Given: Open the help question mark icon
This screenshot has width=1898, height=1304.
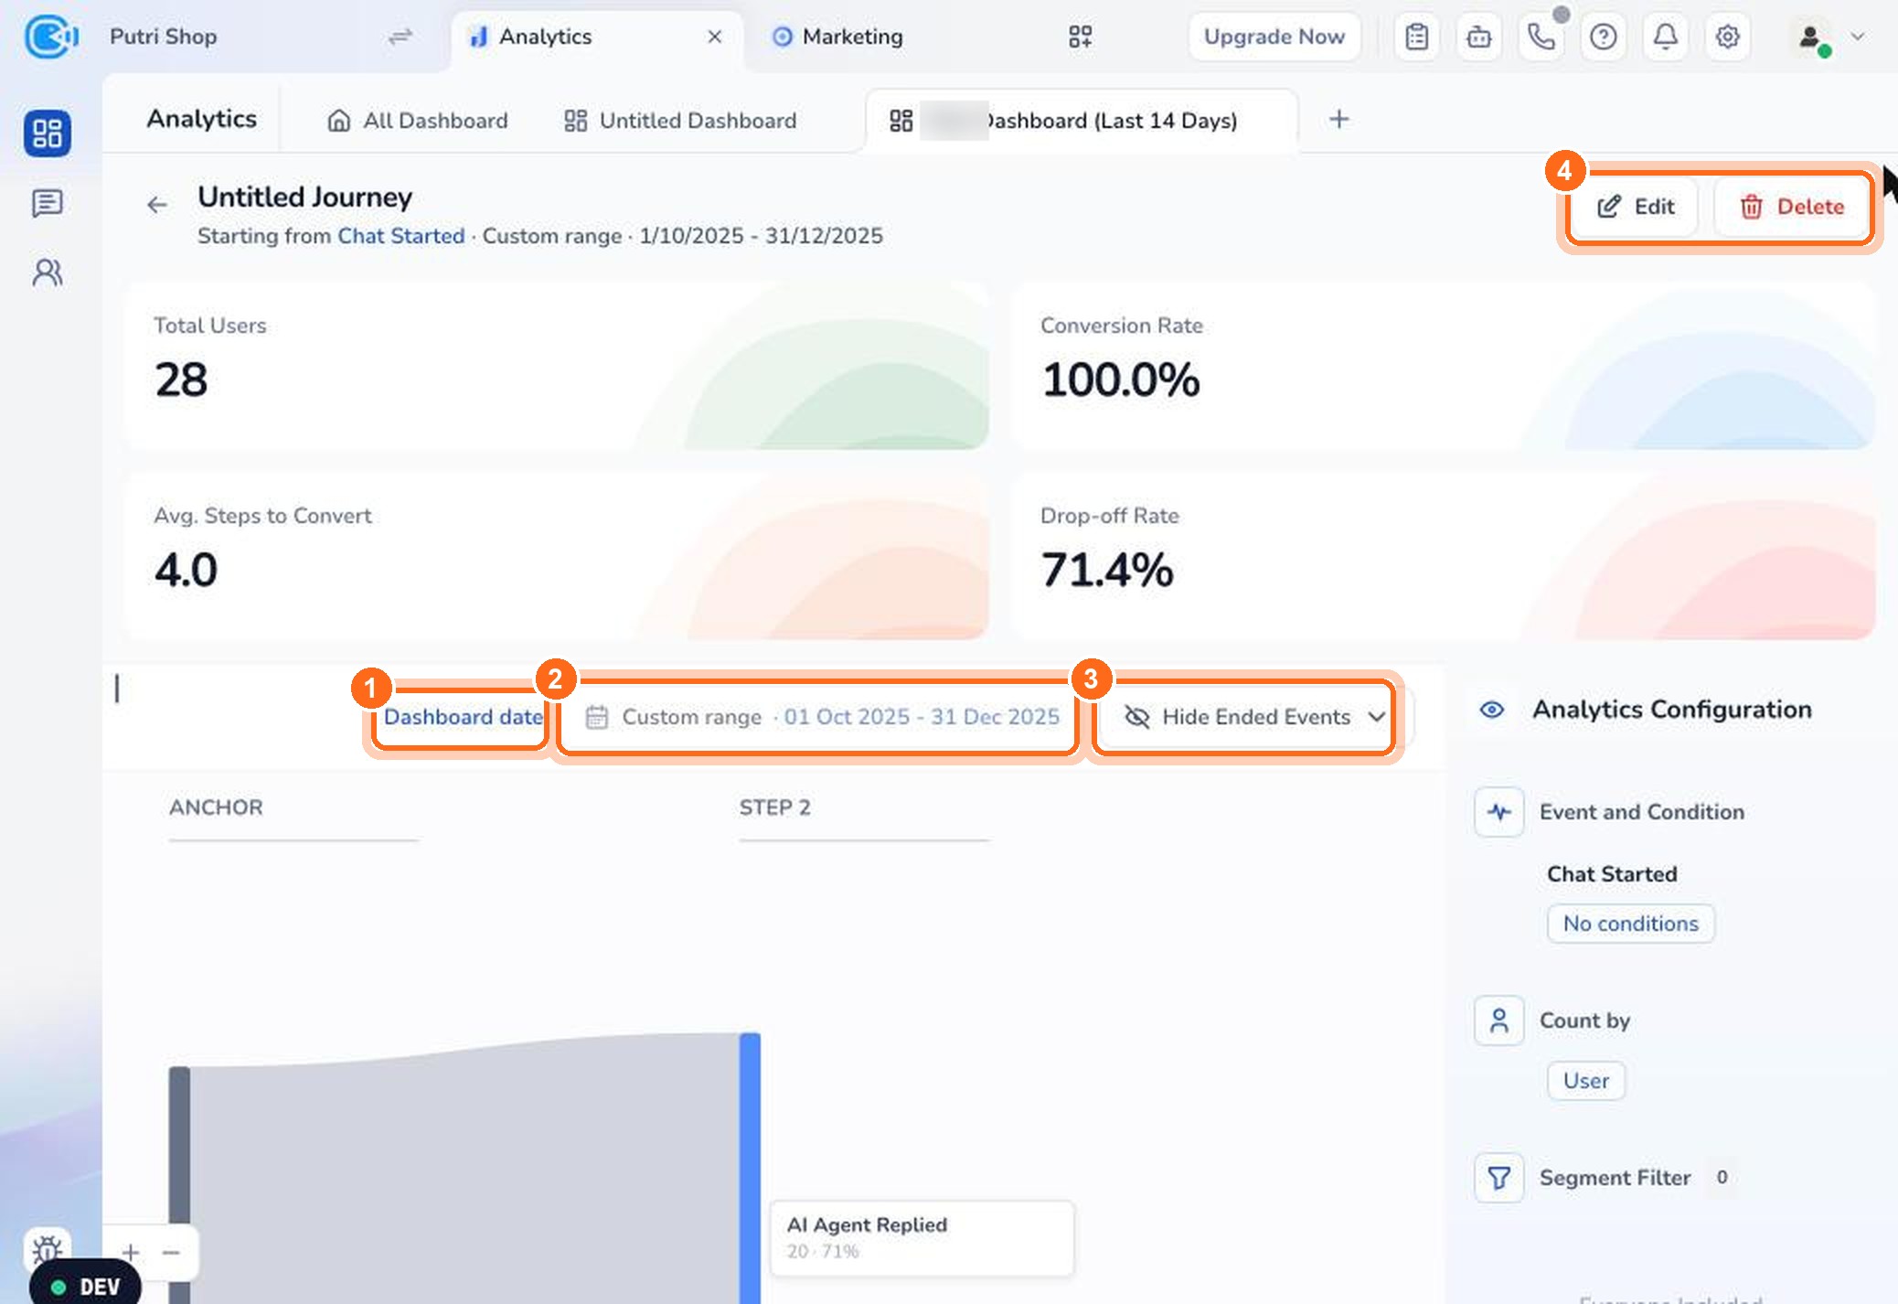Looking at the screenshot, I should (x=1604, y=37).
